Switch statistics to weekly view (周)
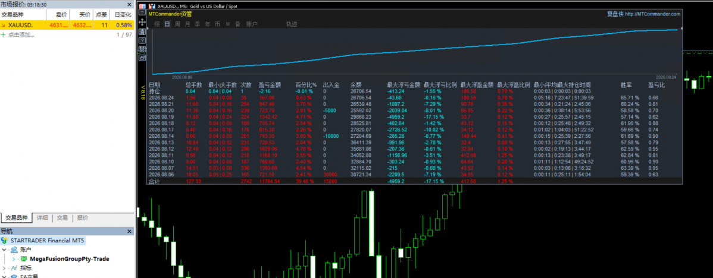The height and width of the screenshot is (278, 713). click(177, 24)
